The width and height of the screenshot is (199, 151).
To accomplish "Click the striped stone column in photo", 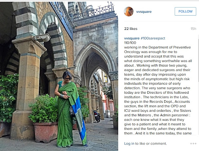I will click(x=25, y=20).
